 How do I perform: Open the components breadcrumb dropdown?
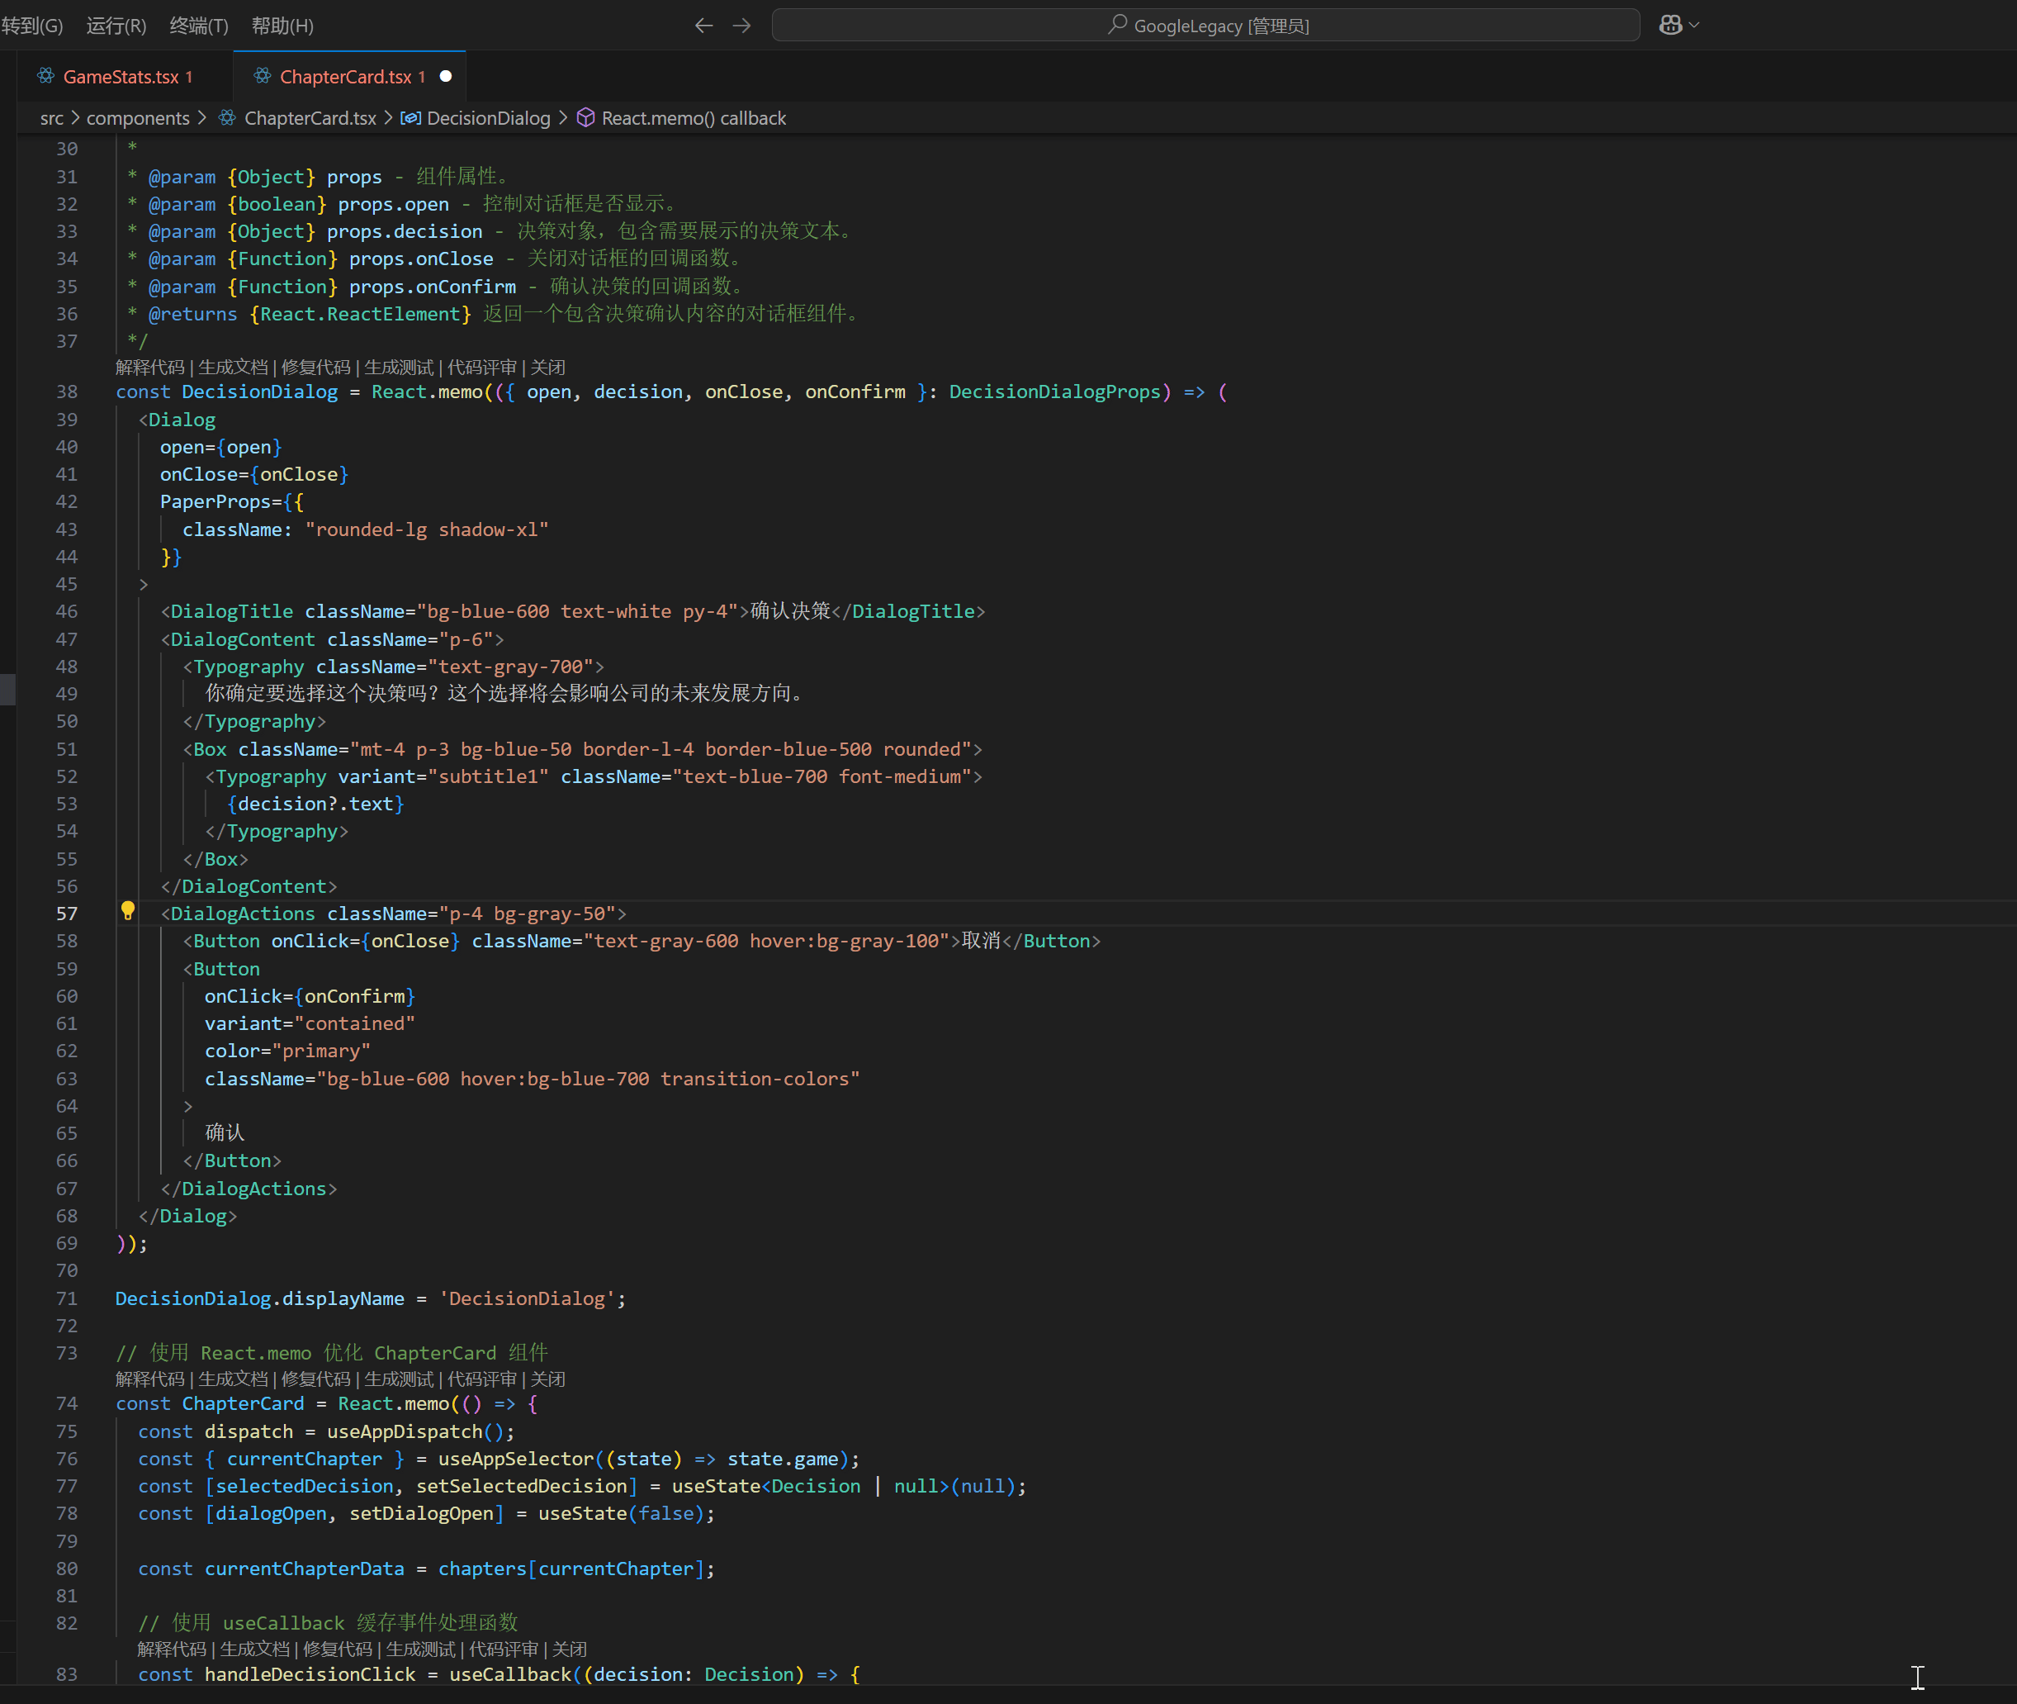[138, 118]
